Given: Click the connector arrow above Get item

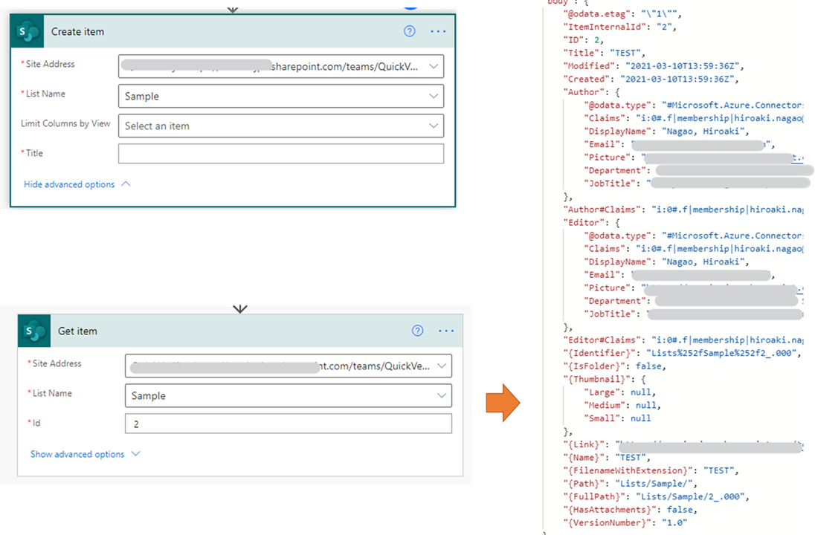Looking at the screenshot, I should [x=239, y=308].
